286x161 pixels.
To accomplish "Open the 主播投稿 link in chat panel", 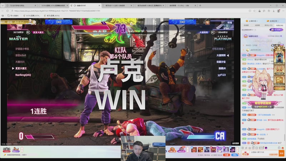I will (x=252, y=21).
